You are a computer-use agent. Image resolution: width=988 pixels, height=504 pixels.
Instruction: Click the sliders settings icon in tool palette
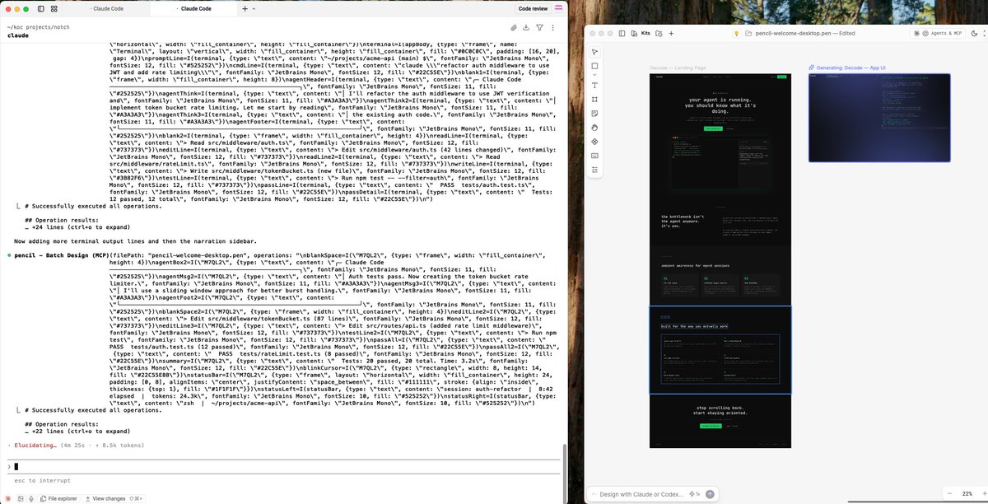(x=594, y=170)
